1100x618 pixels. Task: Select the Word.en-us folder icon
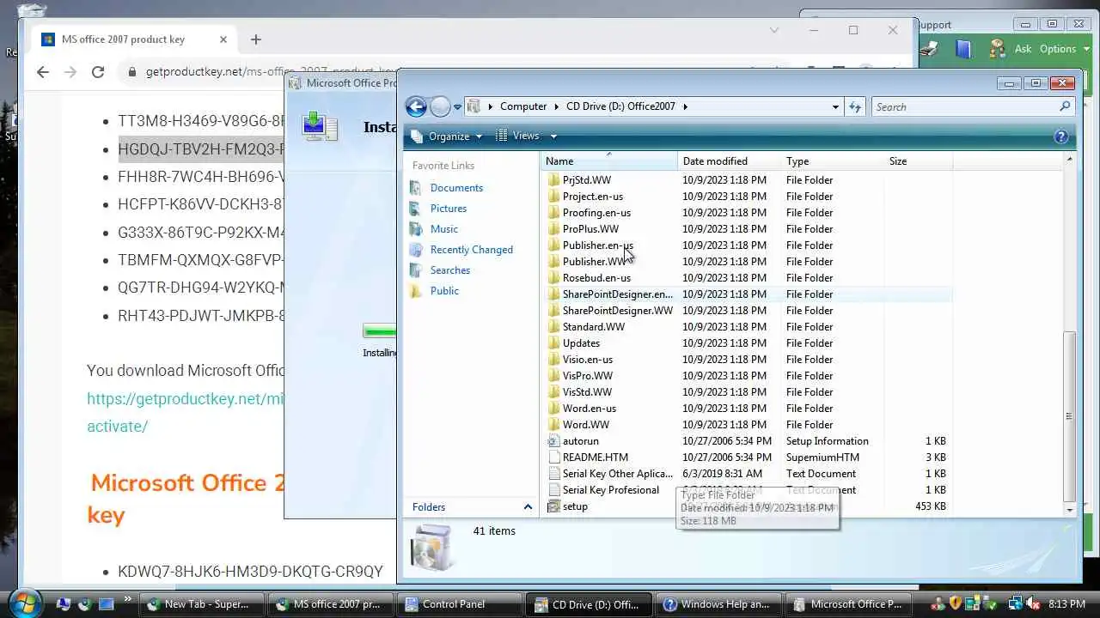[x=553, y=409]
